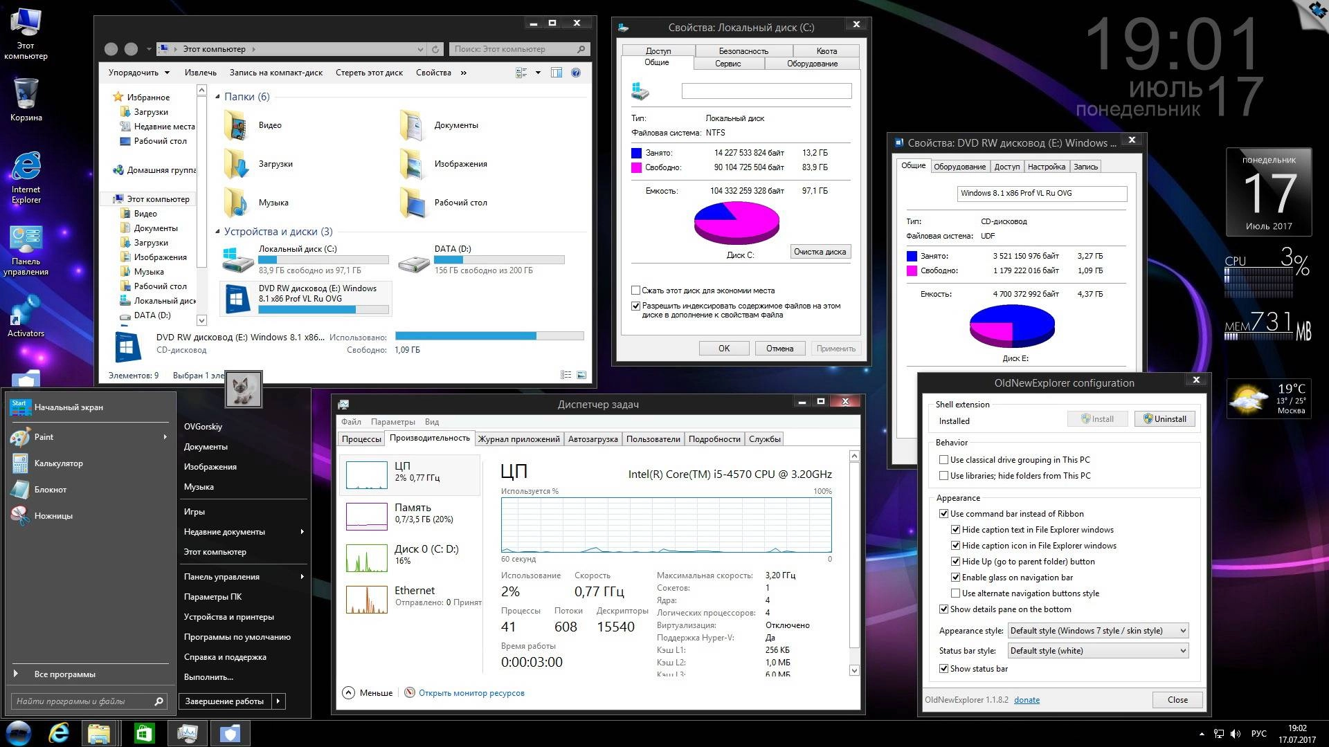Screen dimensions: 1329x747
Task: Open Status bar style dropdown
Action: 1099,651
